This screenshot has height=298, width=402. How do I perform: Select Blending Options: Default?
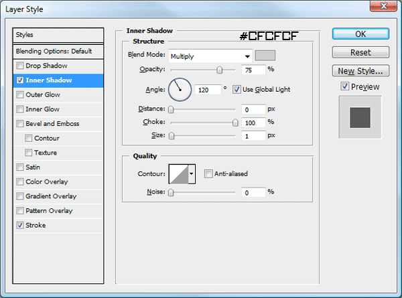coord(58,52)
